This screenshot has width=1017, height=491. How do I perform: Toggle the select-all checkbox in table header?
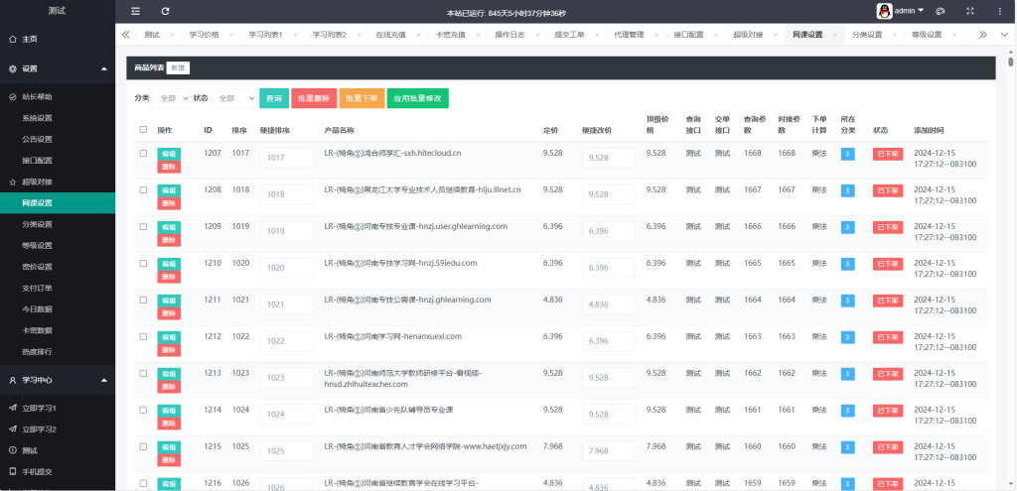pos(143,130)
